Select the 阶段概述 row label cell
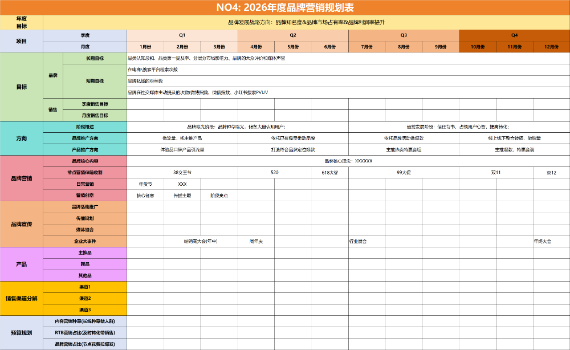The image size is (570, 350). (85, 127)
